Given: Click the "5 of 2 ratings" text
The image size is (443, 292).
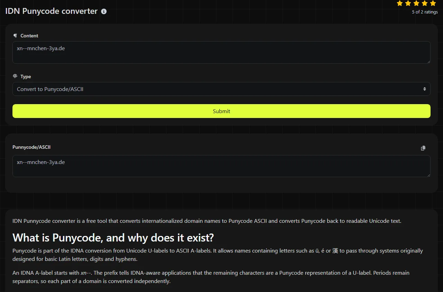Looking at the screenshot, I should (425, 12).
